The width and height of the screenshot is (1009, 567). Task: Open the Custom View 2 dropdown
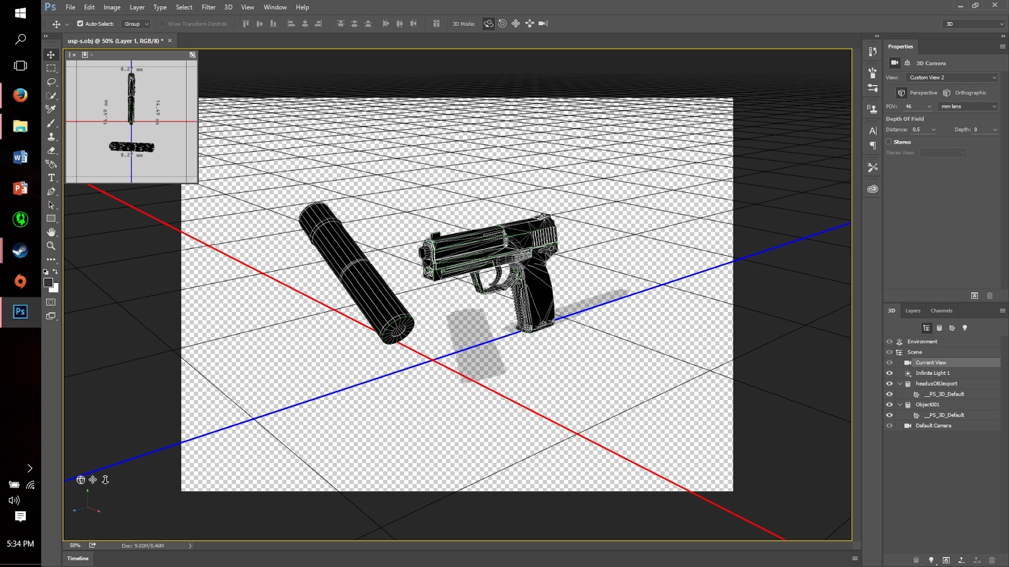tap(952, 77)
